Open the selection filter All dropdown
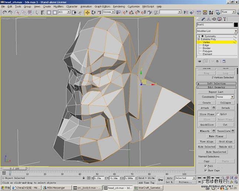This screenshot has width=239, height=191. click(x=64, y=12)
